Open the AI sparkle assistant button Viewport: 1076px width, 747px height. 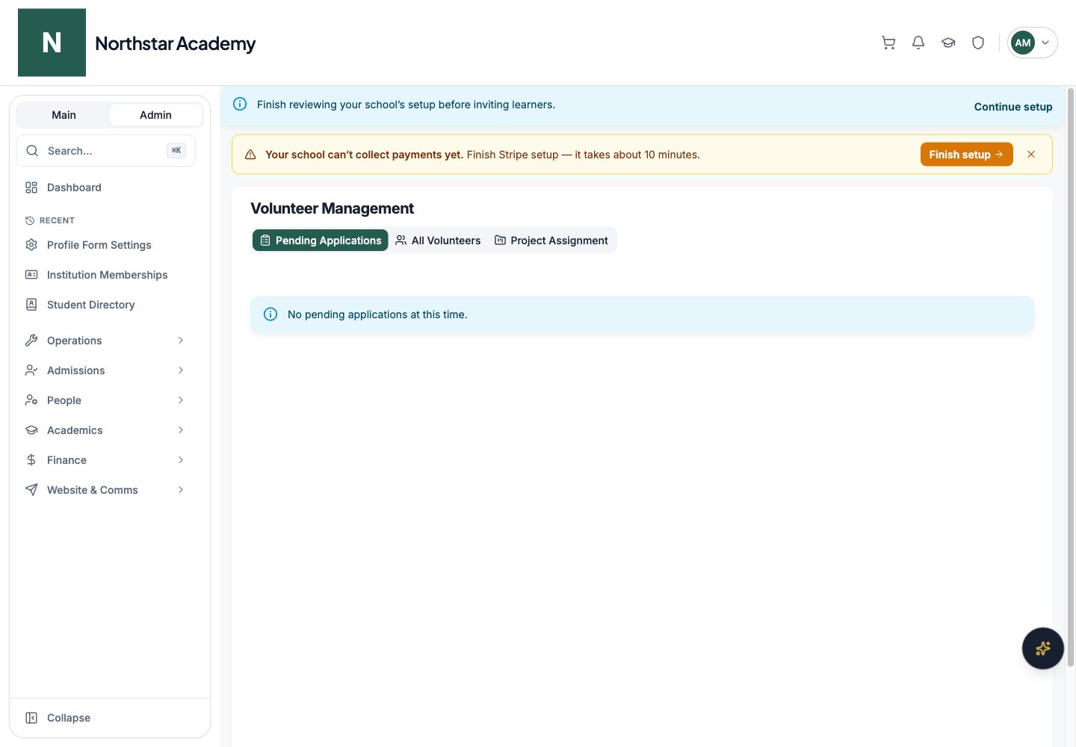tap(1043, 648)
